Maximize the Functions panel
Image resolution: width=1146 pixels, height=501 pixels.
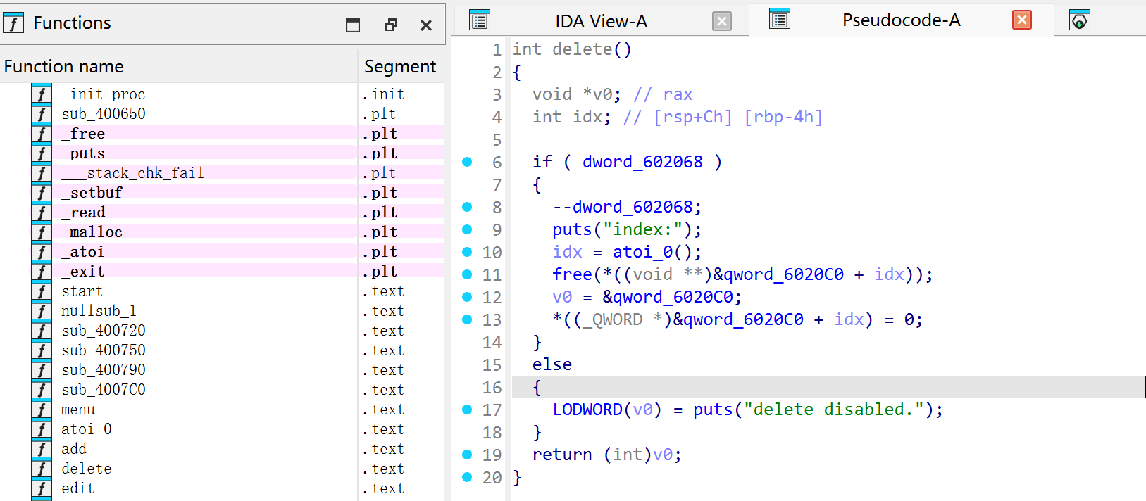353,25
